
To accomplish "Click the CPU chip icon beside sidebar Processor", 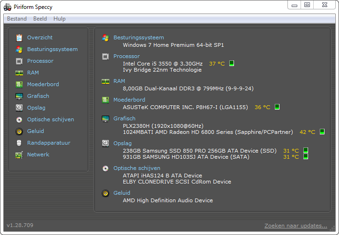I will [x=19, y=61].
